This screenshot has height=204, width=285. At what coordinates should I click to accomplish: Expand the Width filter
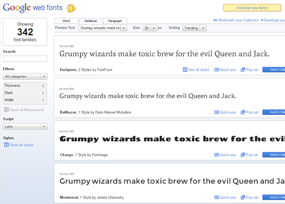(25, 100)
